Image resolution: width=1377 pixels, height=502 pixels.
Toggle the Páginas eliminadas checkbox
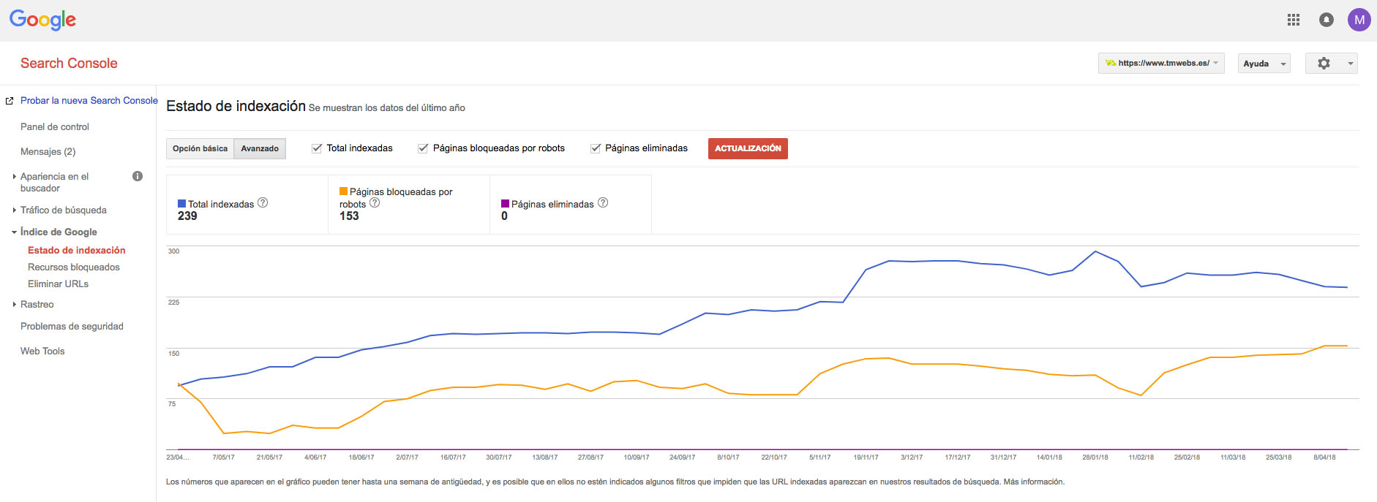(596, 148)
